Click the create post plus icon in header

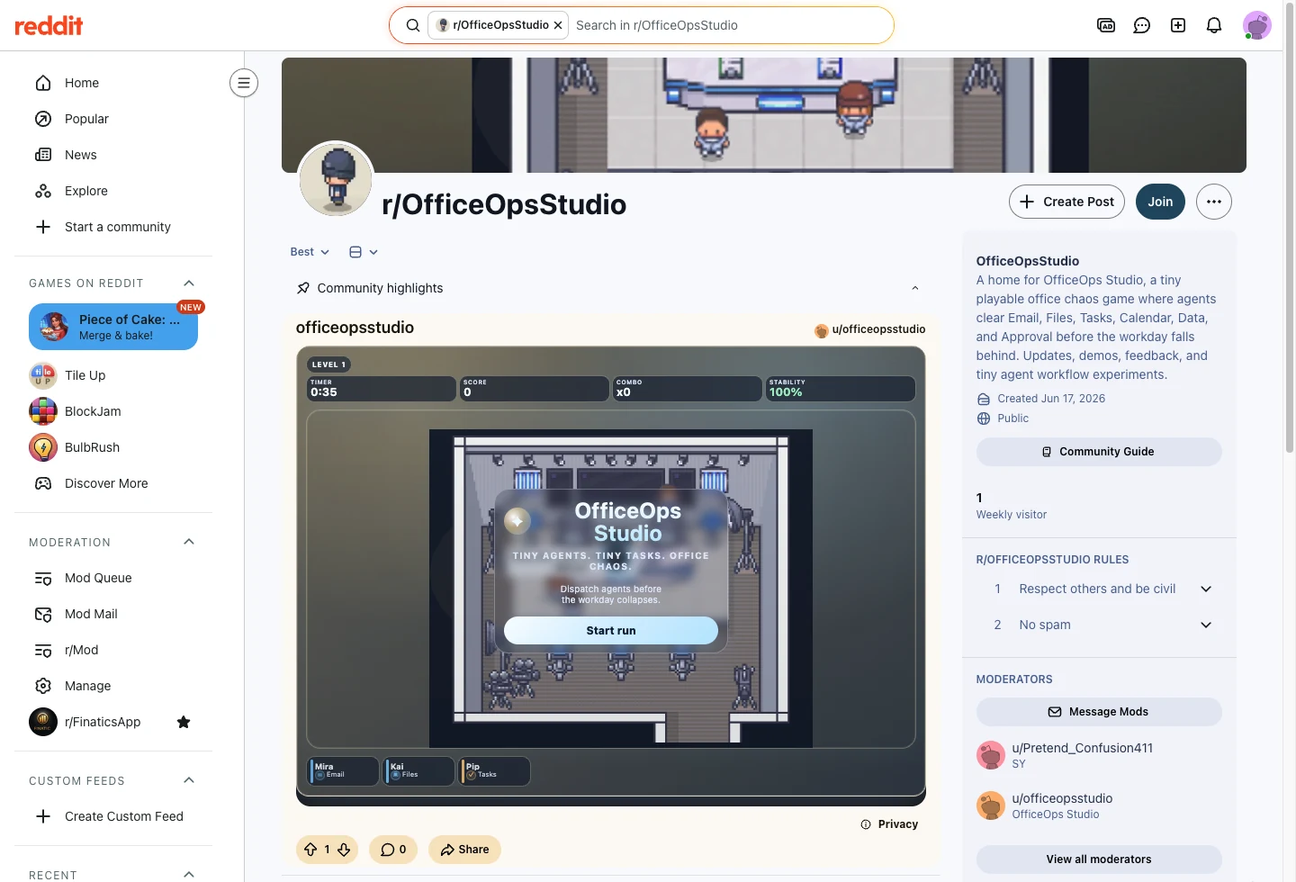(x=1178, y=25)
